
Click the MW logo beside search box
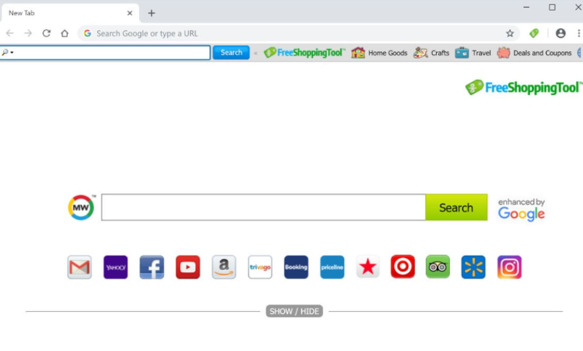point(81,207)
